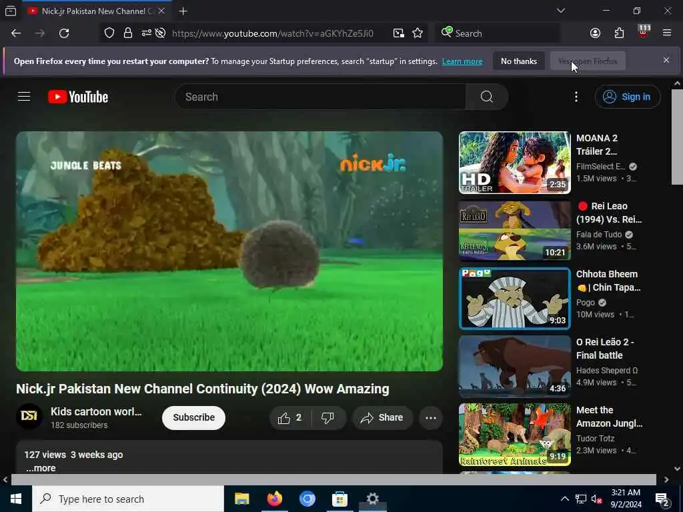Image resolution: width=683 pixels, height=512 pixels.
Task: Expand description with ...more
Action: pos(41,468)
